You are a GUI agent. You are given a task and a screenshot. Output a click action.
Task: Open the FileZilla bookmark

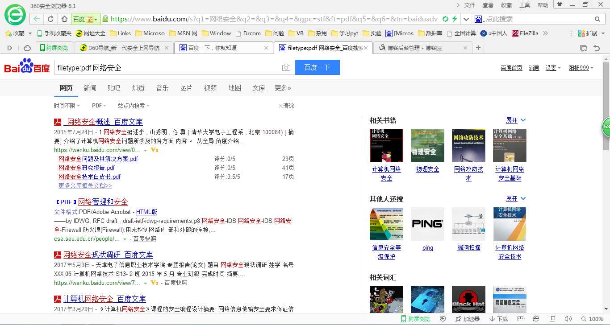coord(525,33)
